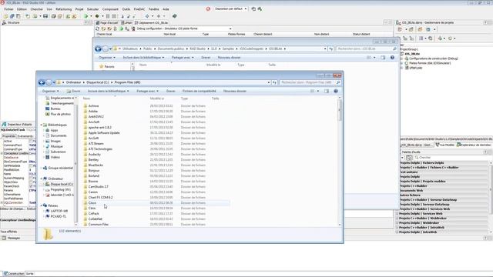Click the CamStudio 2.7 folder name
This screenshot has width=493, height=277.
[98, 186]
